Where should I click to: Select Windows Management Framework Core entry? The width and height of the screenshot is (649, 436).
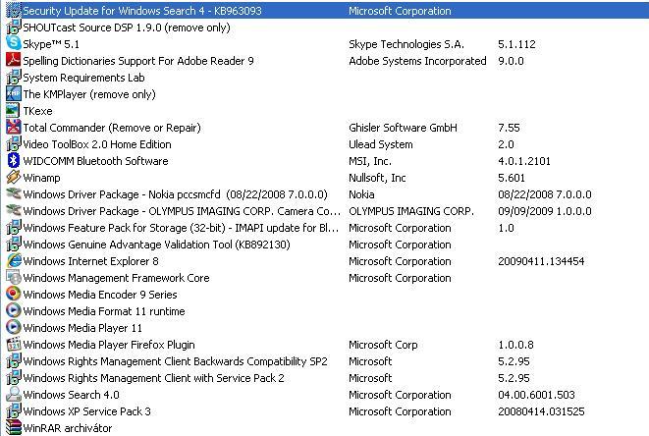click(x=116, y=278)
